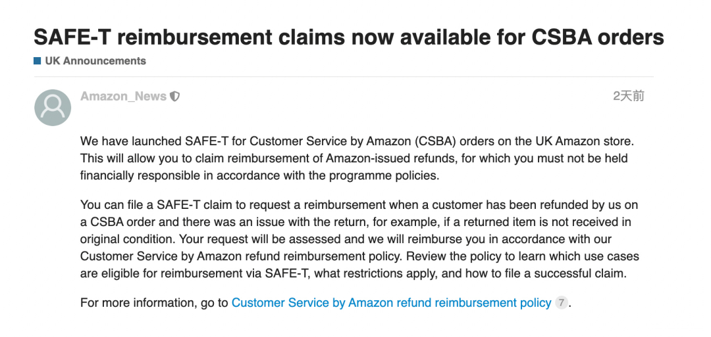Click the line starting "are eligible for reimbursement via SAFE-T"
711x337 pixels.
click(353, 273)
